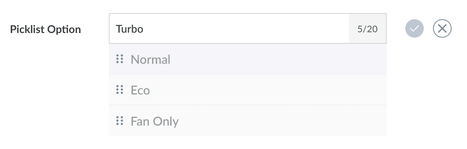Click the six-dot reorder grip on the Eco row
This screenshot has height=149, width=467.
pyautogui.click(x=120, y=90)
